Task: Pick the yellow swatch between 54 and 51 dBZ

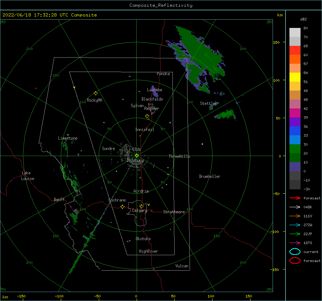Action: [x=295, y=77]
